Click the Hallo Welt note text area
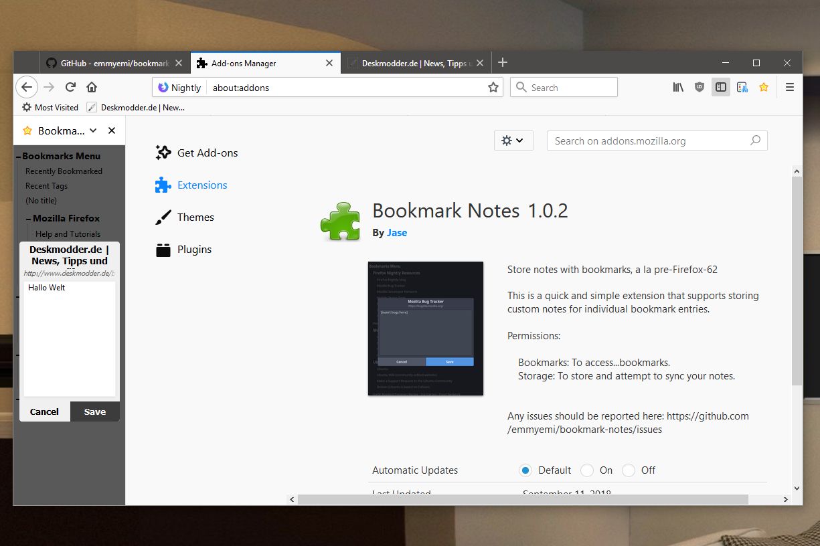This screenshot has height=546, width=820. tap(70, 339)
